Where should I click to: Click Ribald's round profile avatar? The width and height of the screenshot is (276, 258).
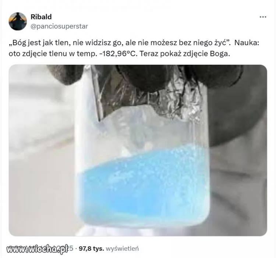coord(18,21)
